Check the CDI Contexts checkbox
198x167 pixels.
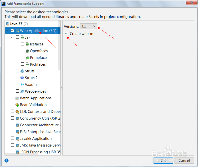point(12,111)
